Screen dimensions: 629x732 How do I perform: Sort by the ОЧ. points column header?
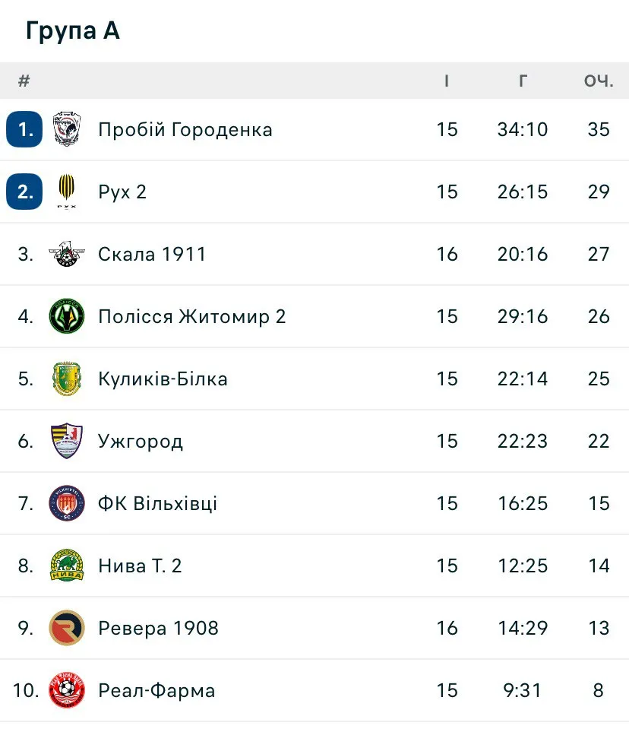(x=599, y=81)
